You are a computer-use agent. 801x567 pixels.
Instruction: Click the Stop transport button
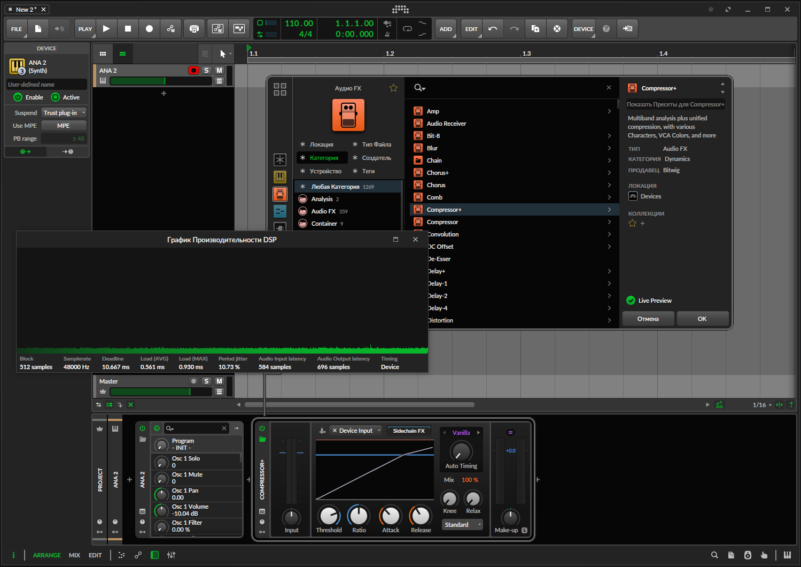point(128,29)
